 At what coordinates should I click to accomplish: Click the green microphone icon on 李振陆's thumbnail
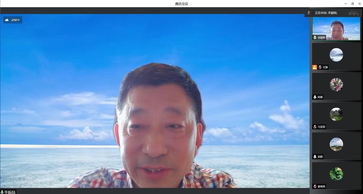(315, 38)
